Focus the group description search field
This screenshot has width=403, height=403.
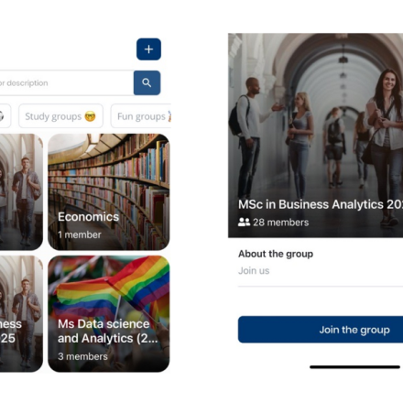pyautogui.click(x=67, y=82)
